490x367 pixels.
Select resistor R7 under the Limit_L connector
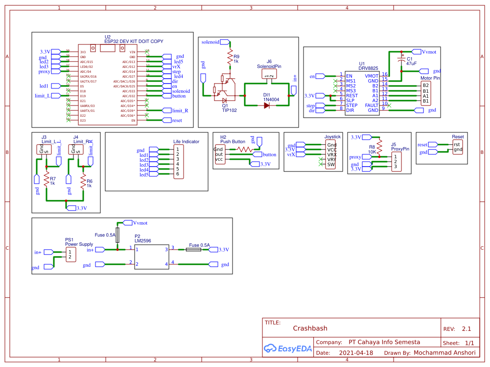click(x=47, y=181)
